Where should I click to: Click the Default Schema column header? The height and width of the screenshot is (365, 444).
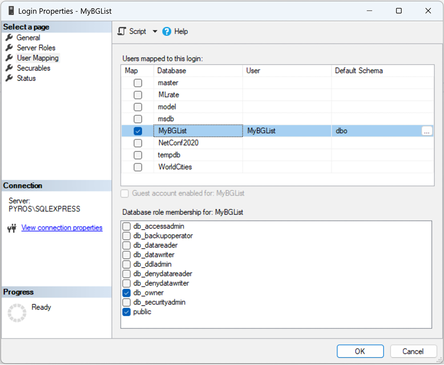[383, 71]
